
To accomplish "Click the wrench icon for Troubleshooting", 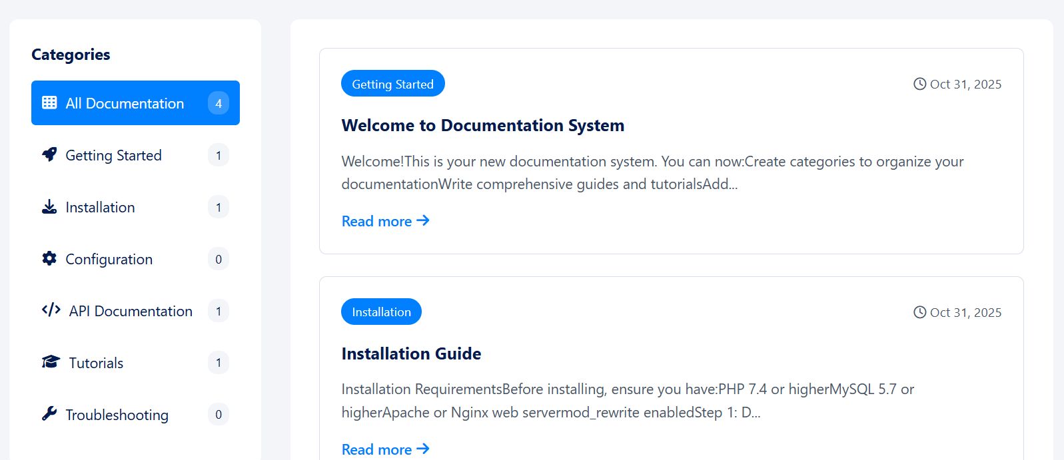I will point(49,414).
